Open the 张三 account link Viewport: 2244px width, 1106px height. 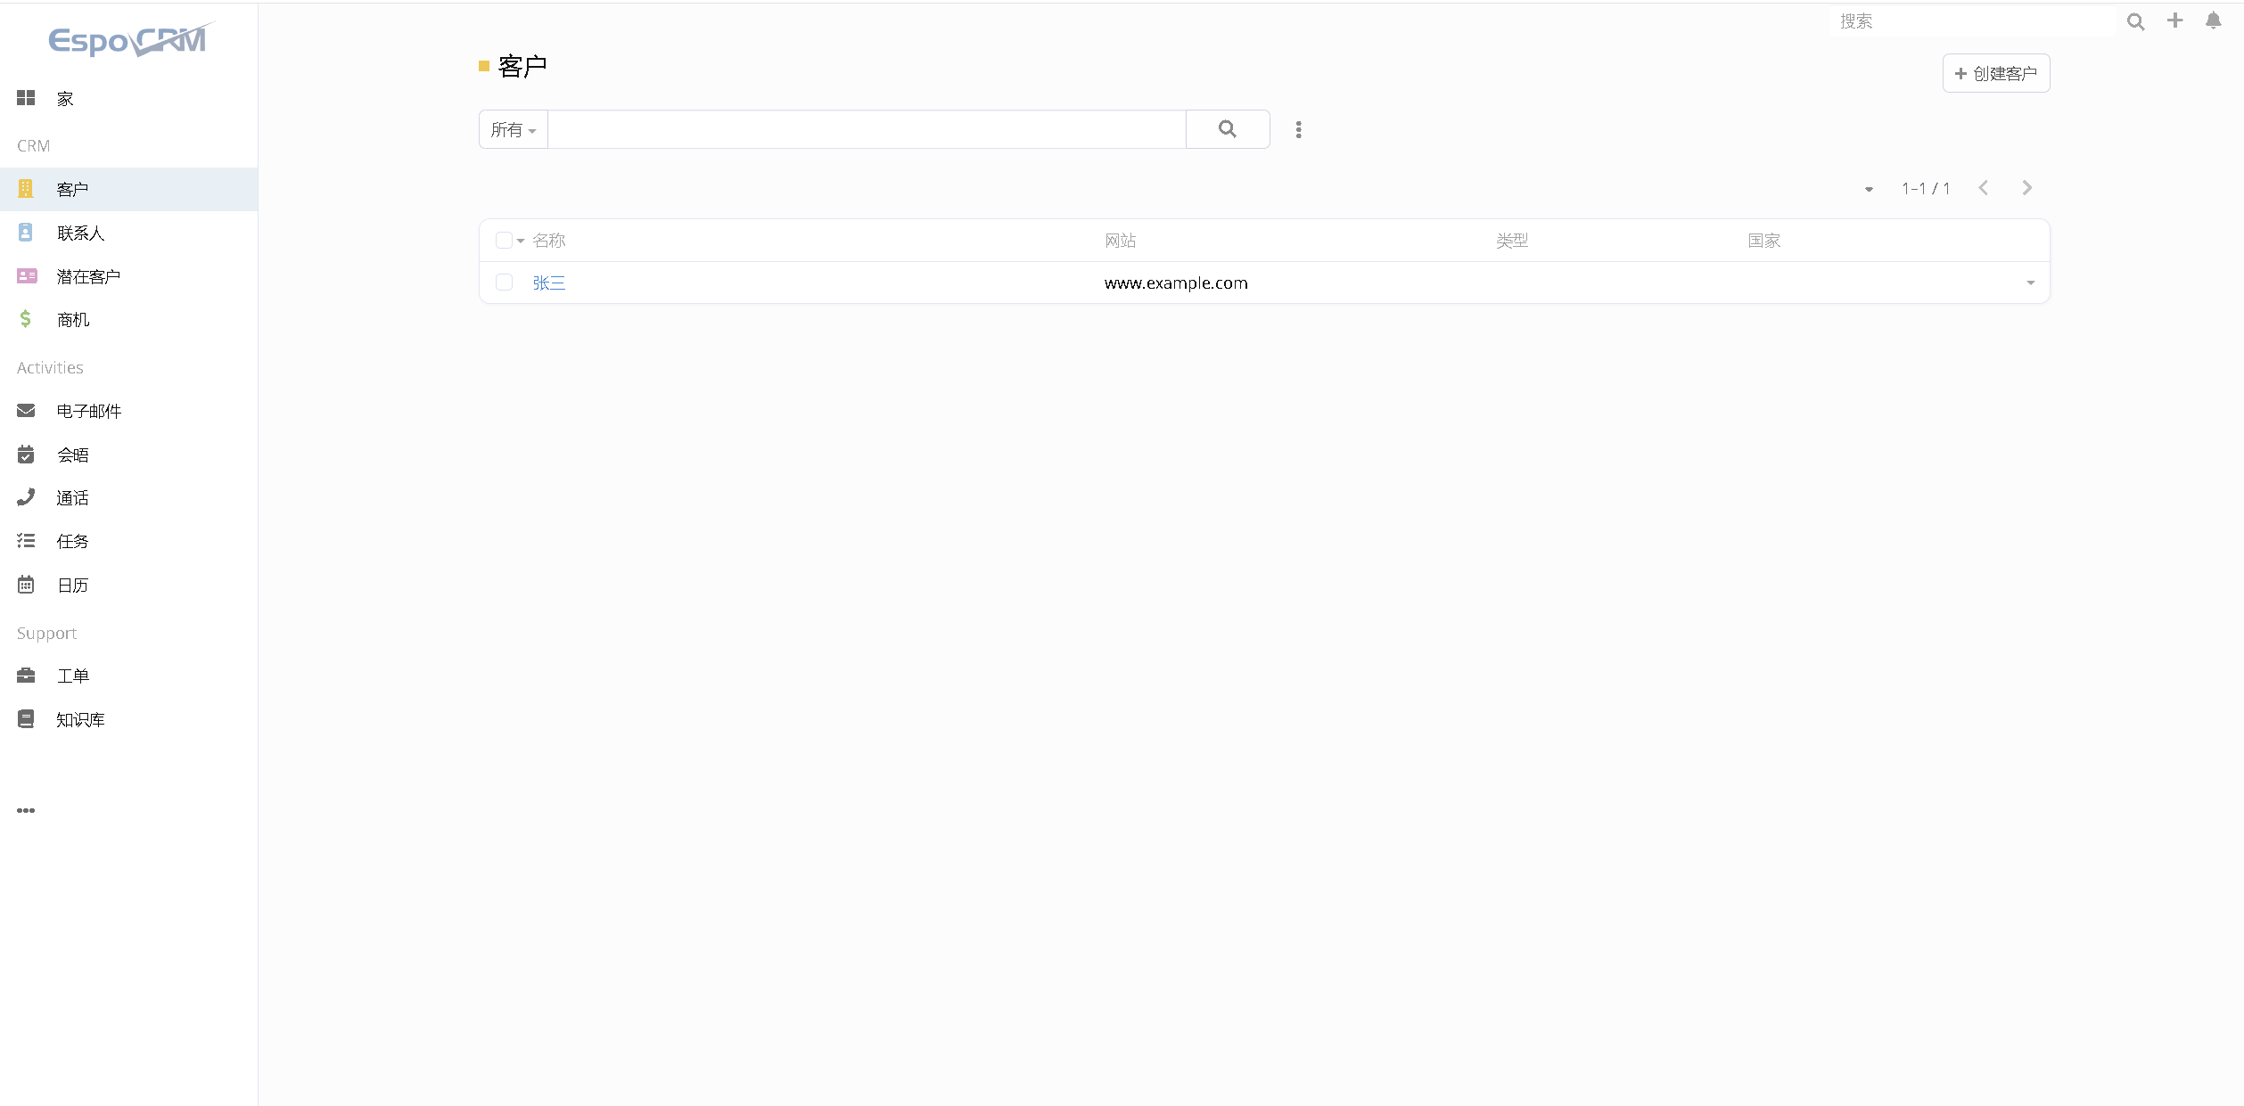pos(548,283)
